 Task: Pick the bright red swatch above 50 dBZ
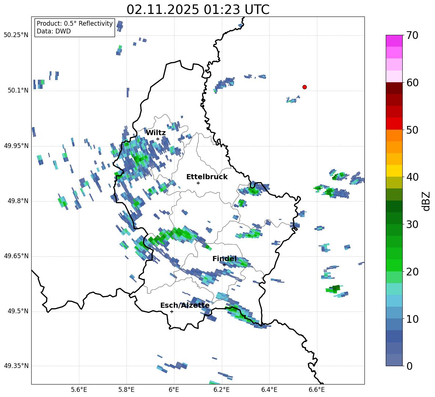[394, 123]
